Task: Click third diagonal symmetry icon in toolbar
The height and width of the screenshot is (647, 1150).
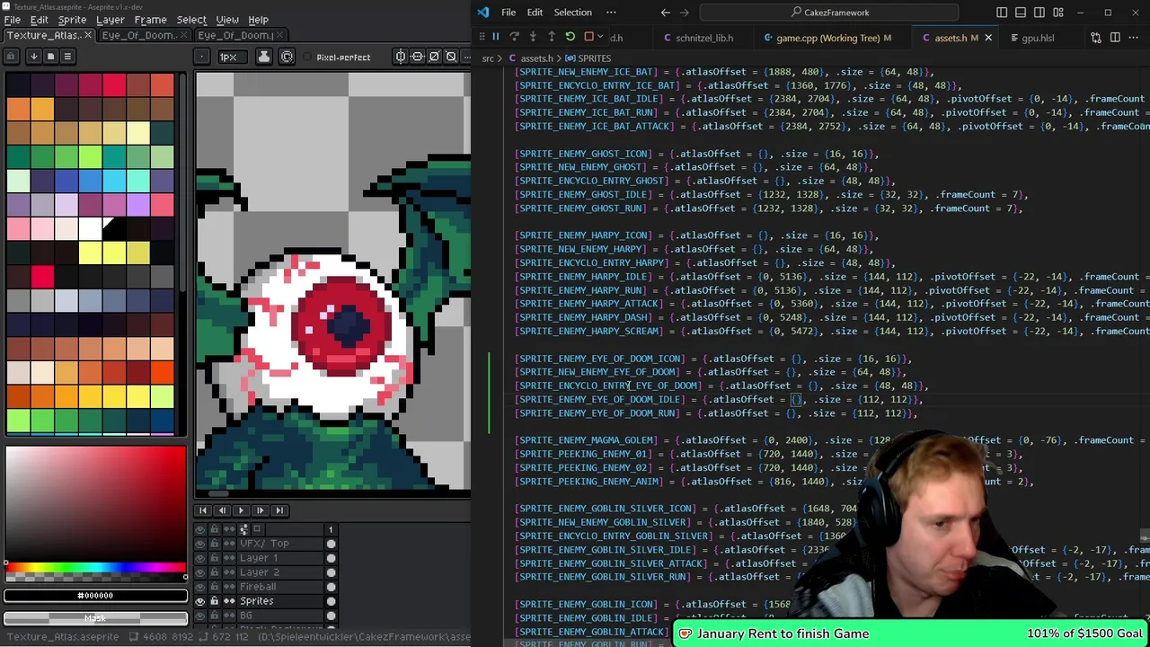Action: [x=435, y=57]
